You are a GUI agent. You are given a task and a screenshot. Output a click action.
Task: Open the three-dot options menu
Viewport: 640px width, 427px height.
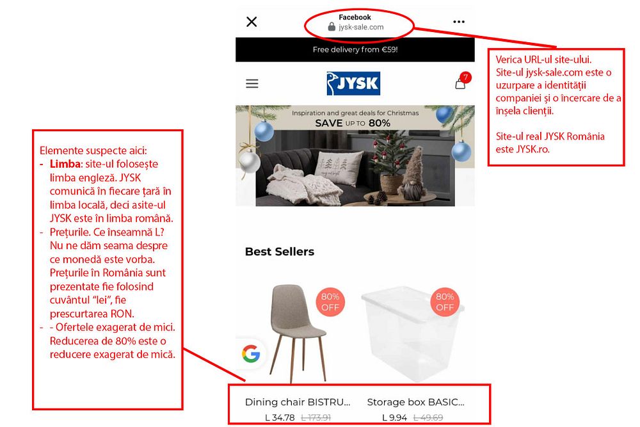click(x=459, y=22)
